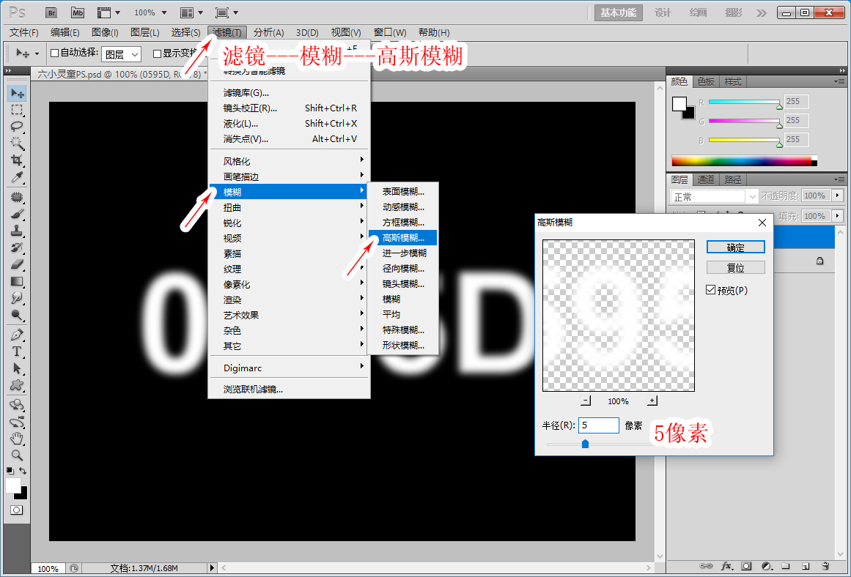Open Mini Bridge via the Mb icon

pos(78,12)
